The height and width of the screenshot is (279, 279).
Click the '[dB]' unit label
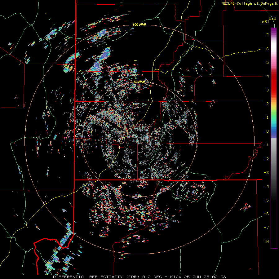(x=264, y=21)
